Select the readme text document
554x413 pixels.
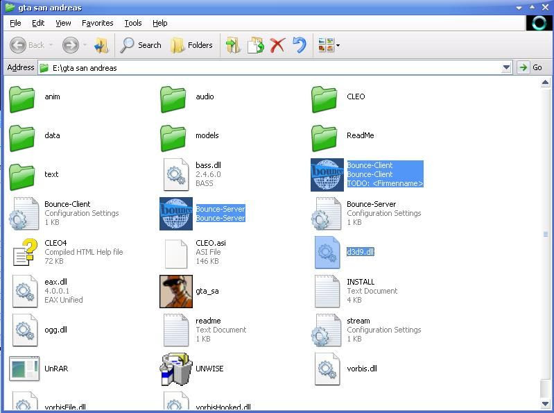tap(205, 330)
